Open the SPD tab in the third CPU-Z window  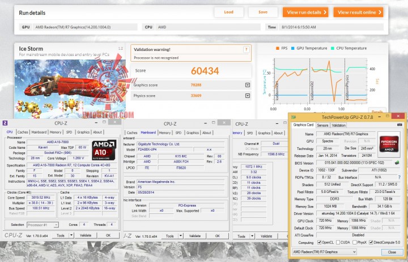(x=250, y=133)
